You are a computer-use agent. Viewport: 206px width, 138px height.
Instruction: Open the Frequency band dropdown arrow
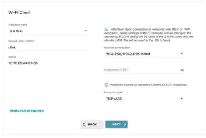[86, 31]
